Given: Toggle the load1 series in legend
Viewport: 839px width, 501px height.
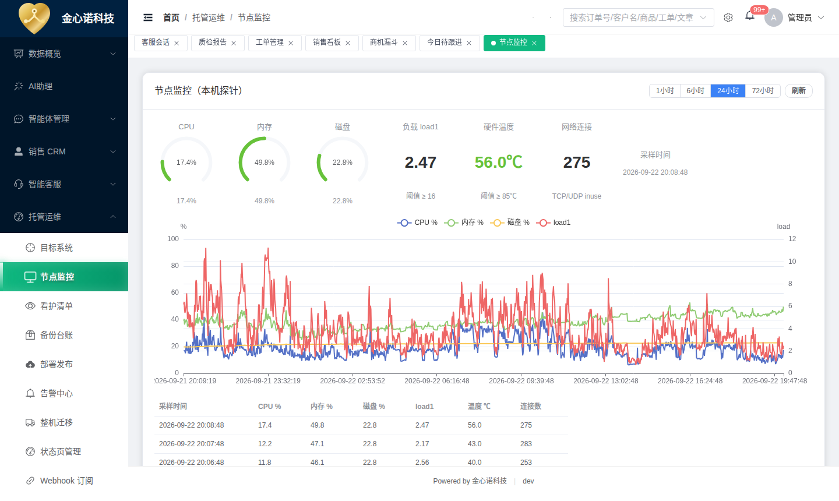Looking at the screenshot, I should (554, 223).
